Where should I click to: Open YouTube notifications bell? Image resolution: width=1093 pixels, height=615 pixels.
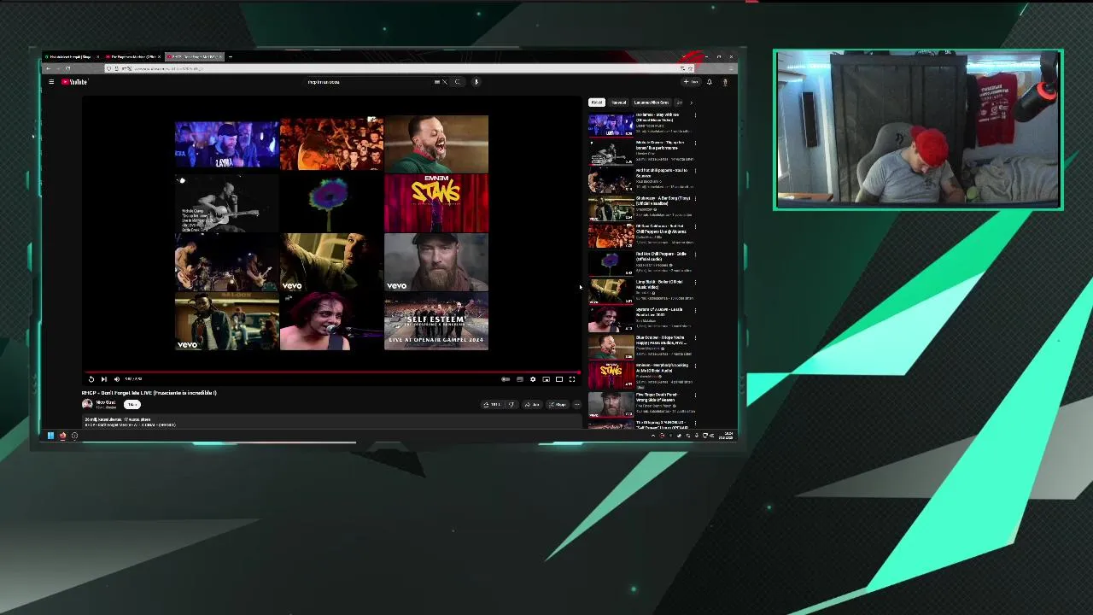[709, 82]
